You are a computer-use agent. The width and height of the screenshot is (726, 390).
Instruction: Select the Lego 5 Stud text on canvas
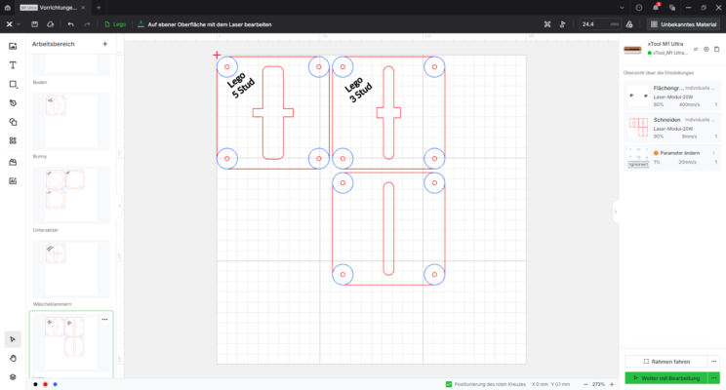241,85
